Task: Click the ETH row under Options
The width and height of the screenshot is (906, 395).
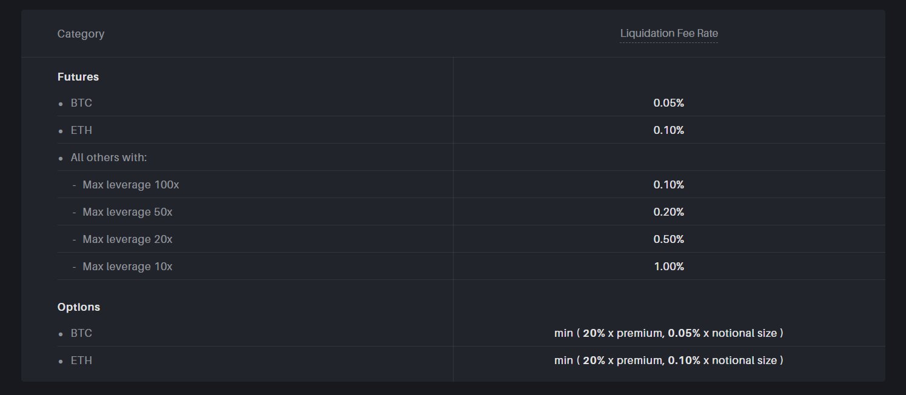Action: coord(81,360)
